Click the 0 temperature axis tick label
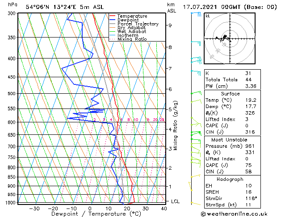Image resolution: width=281 pixels, height=217 pixels. 90,209
